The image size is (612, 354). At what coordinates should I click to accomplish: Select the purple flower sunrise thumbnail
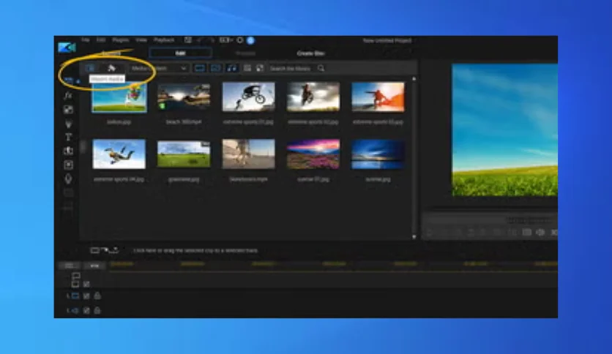coord(313,154)
